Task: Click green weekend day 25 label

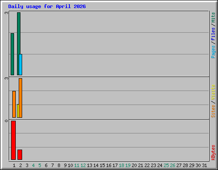Action: click(166, 165)
